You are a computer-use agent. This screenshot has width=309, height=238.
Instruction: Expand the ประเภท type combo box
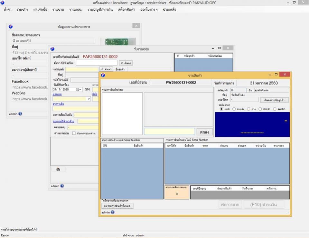89,99
